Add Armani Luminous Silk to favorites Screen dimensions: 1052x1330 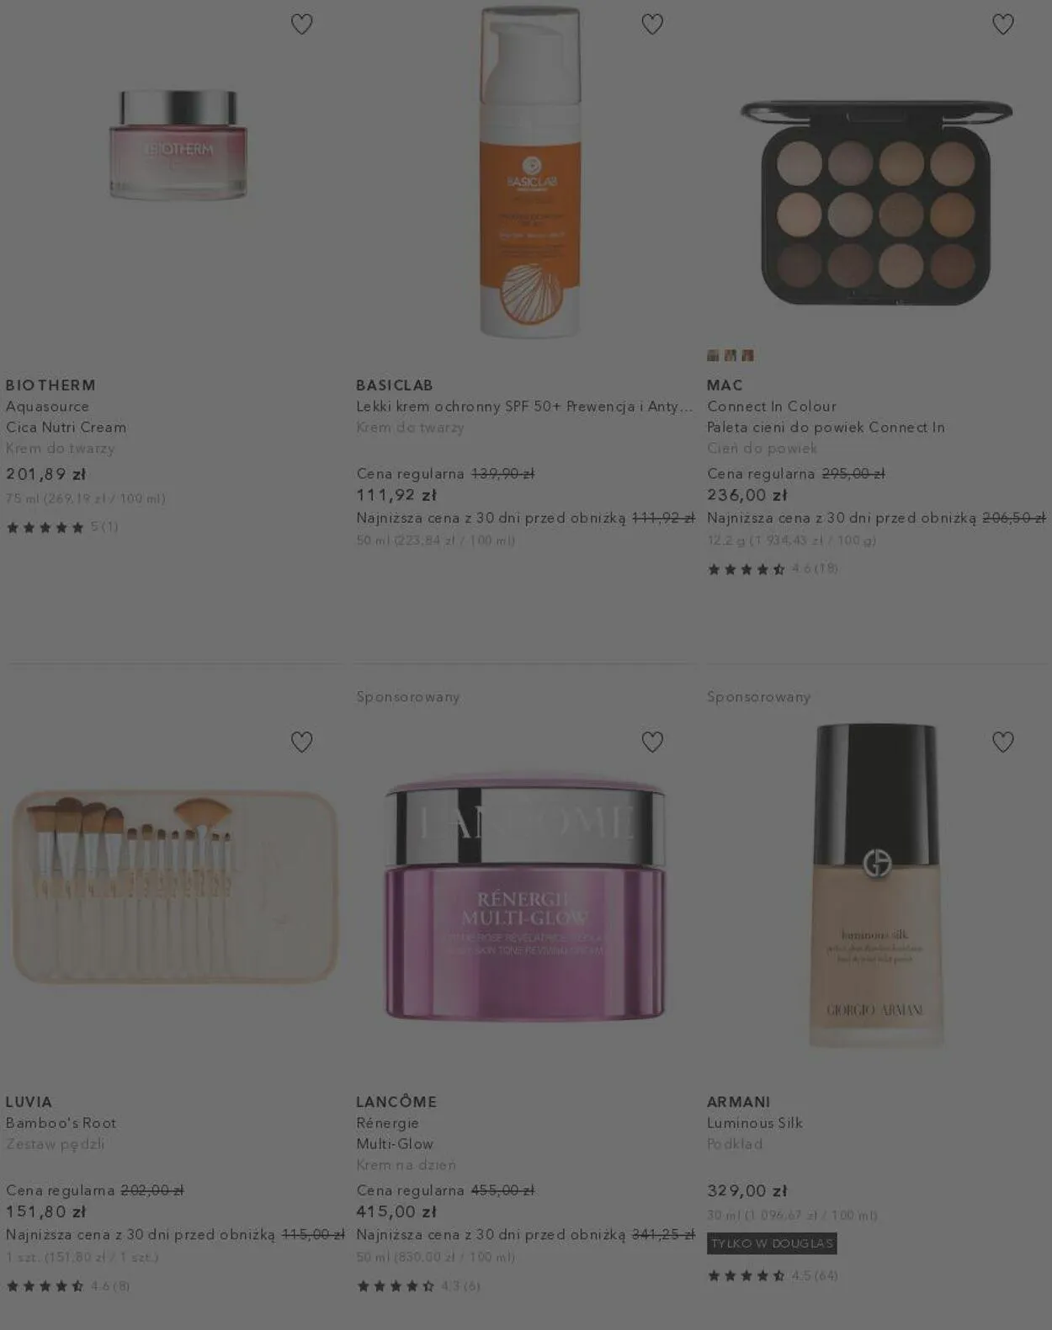pos(1002,742)
